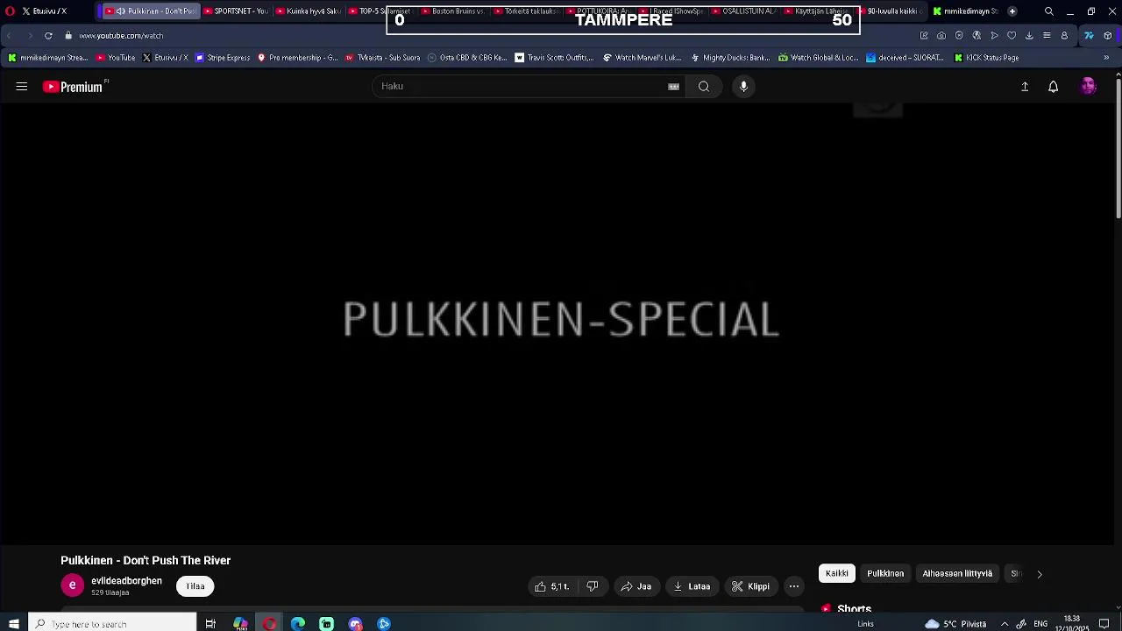1122x631 pixels.
Task: Show hidden system tray icons
Action: (x=1005, y=624)
